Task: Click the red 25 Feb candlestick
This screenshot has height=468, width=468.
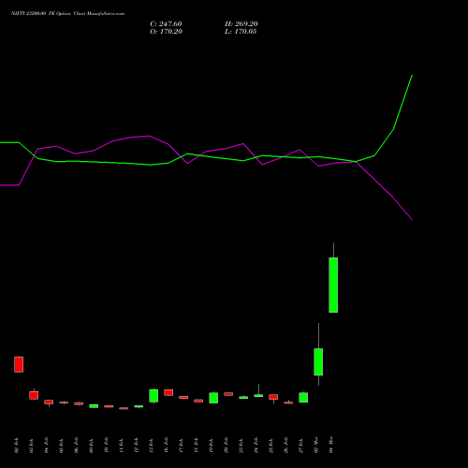Action: tap(273, 397)
